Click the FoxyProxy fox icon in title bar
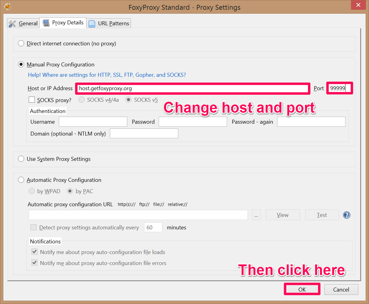 8,7
